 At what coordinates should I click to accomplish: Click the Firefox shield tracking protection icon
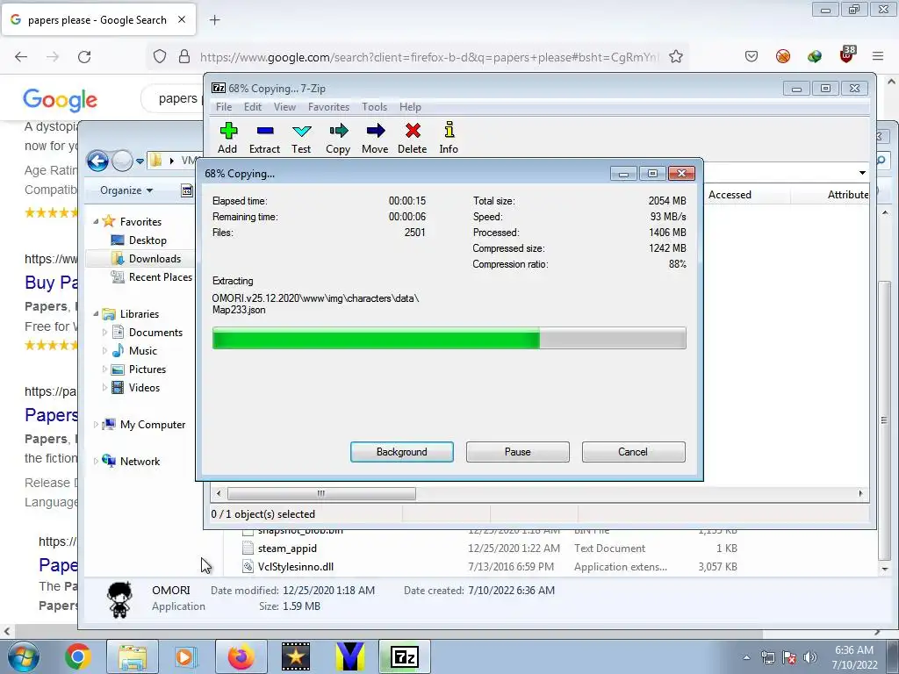160,56
